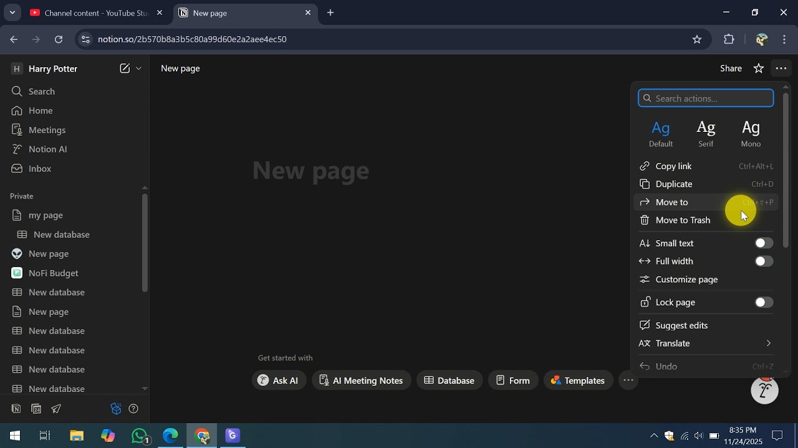Open the Chrome three-dot menu
798x448 pixels.
click(x=784, y=39)
